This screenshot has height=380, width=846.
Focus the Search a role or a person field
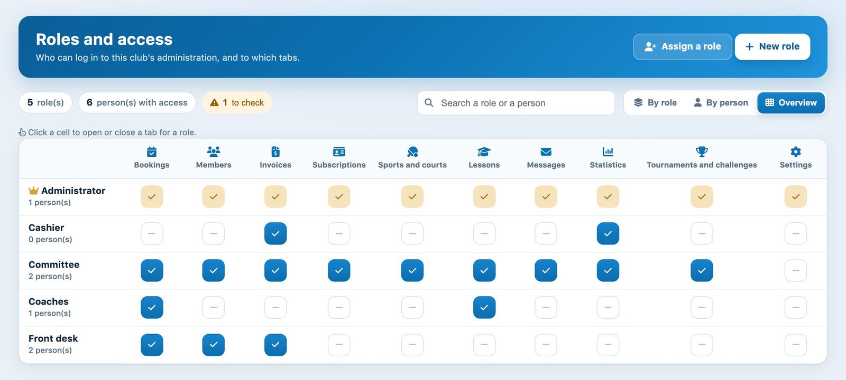click(x=516, y=103)
